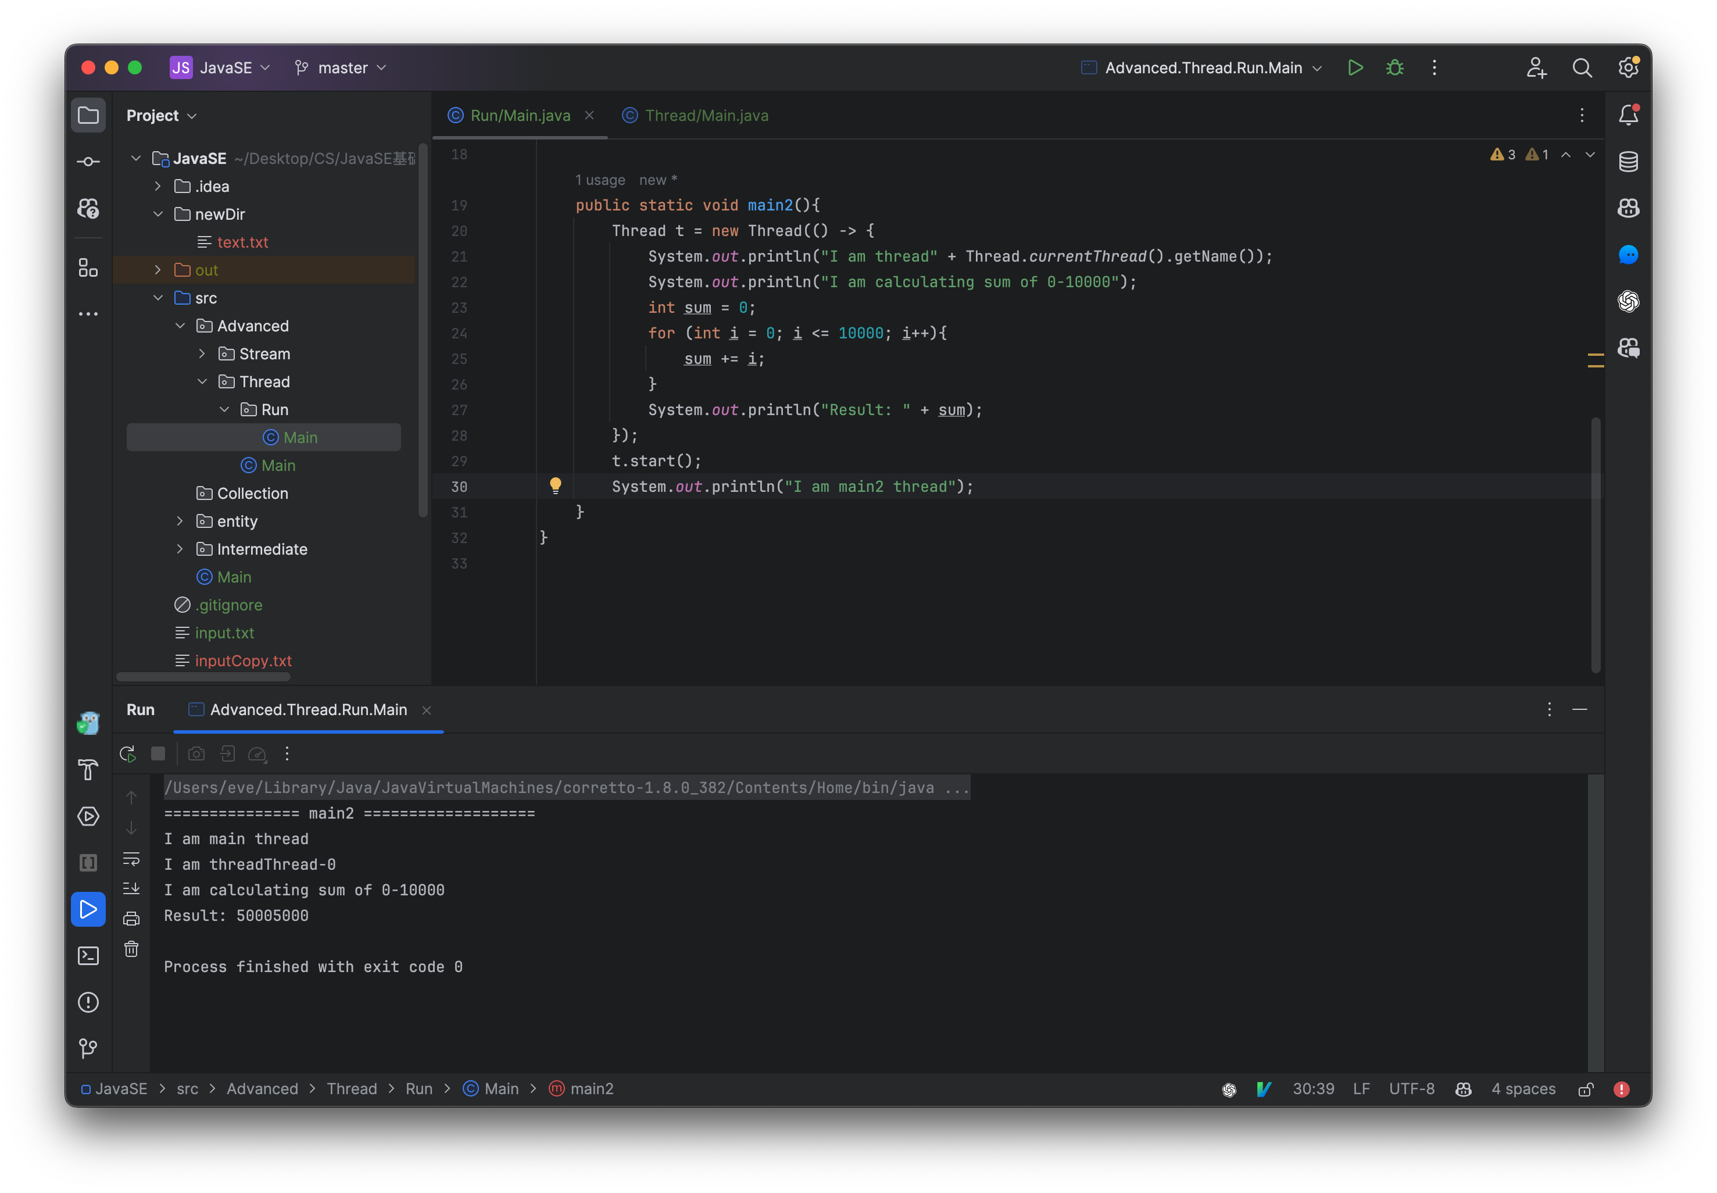Rerun the Advanced.Thread.Run.Main configuration
This screenshot has height=1193, width=1717.
pyautogui.click(x=127, y=753)
